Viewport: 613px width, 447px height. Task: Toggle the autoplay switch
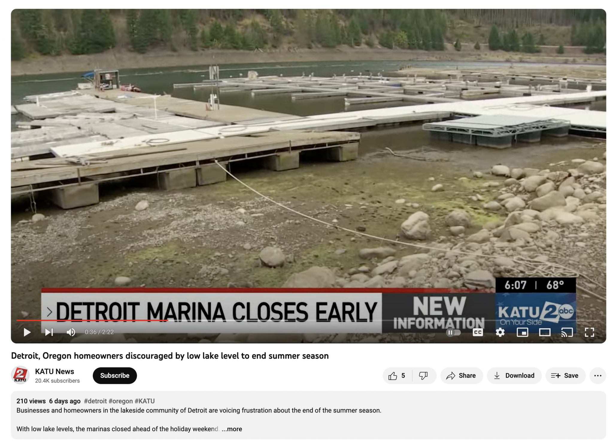453,332
